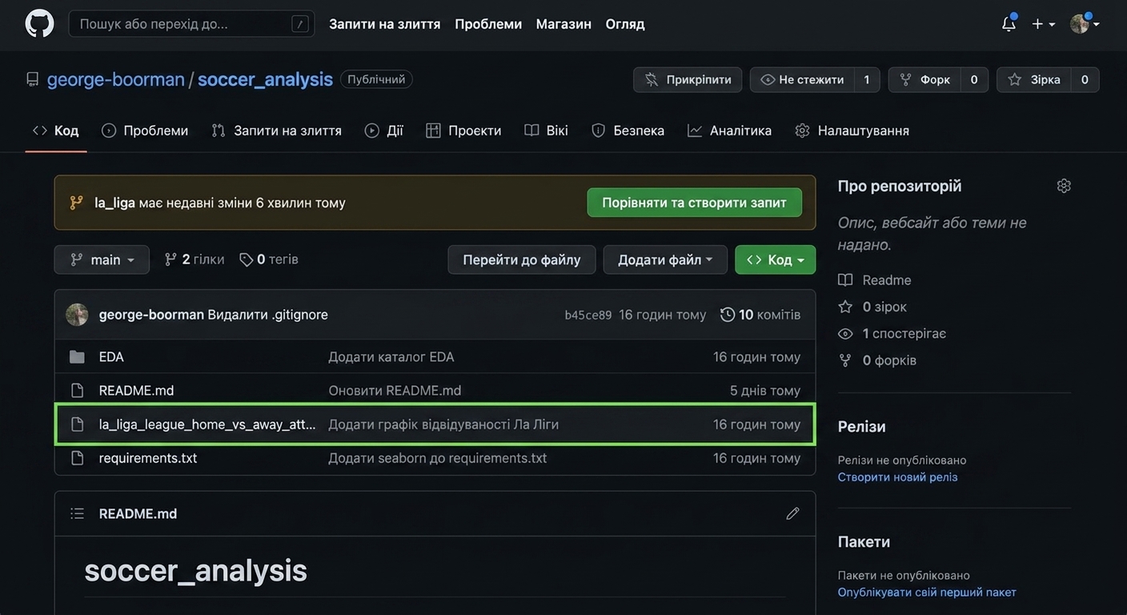Open Огляд in the top navigation
This screenshot has width=1127, height=615.
625,24
